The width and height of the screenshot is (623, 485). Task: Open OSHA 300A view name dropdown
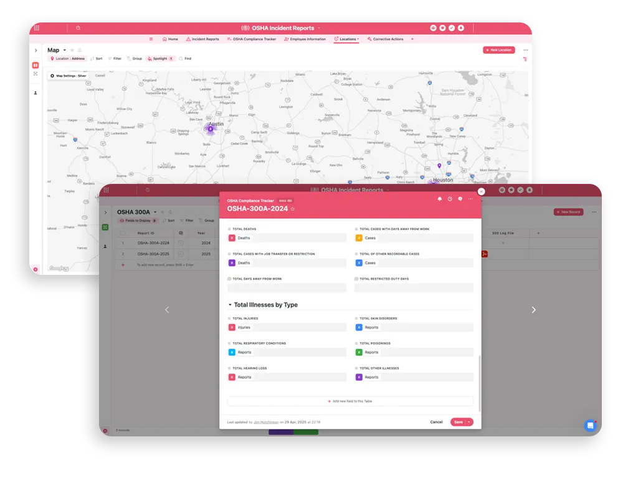click(x=155, y=213)
